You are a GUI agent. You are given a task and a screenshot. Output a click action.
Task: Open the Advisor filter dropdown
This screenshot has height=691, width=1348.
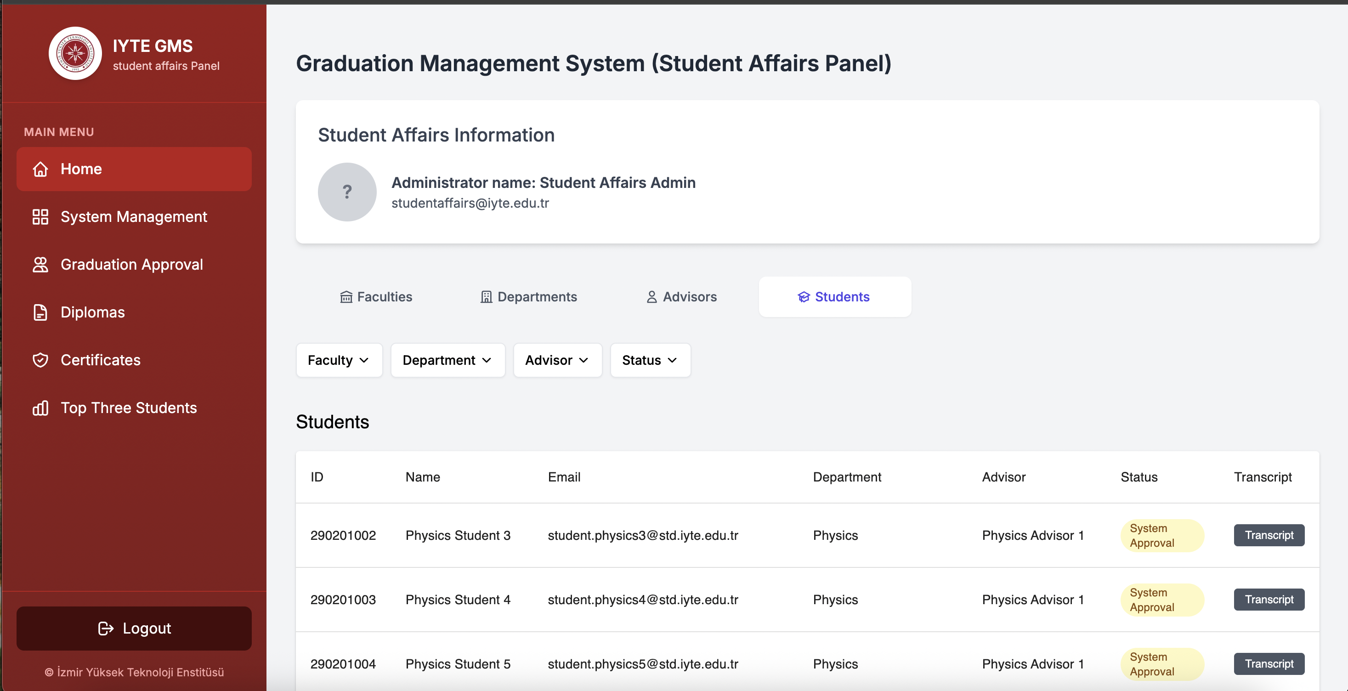[x=557, y=360]
